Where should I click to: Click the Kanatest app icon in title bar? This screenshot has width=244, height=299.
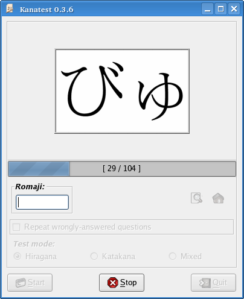coord(10,9)
